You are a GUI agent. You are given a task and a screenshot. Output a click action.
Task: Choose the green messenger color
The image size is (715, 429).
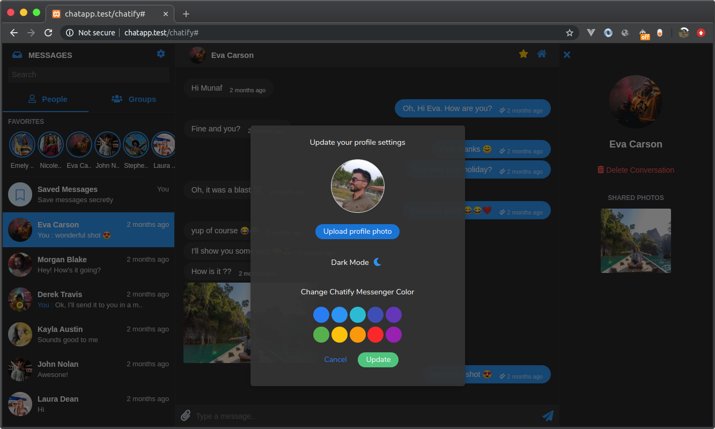(x=321, y=335)
